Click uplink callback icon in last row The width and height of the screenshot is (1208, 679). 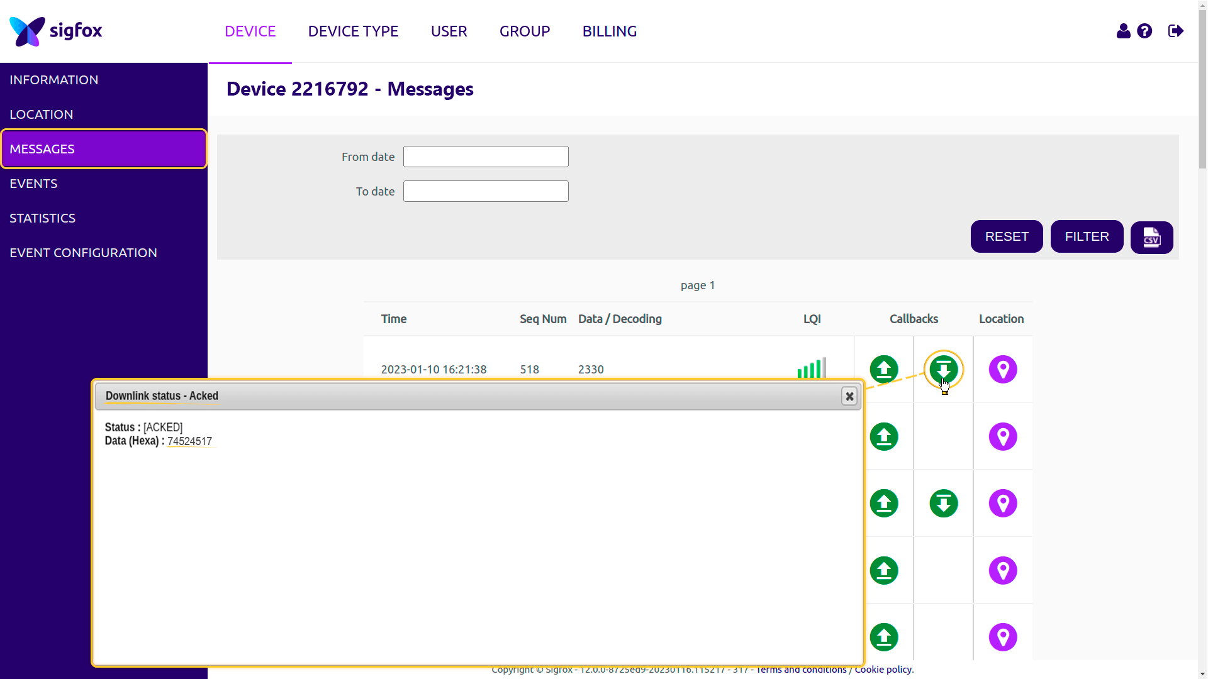click(x=883, y=637)
